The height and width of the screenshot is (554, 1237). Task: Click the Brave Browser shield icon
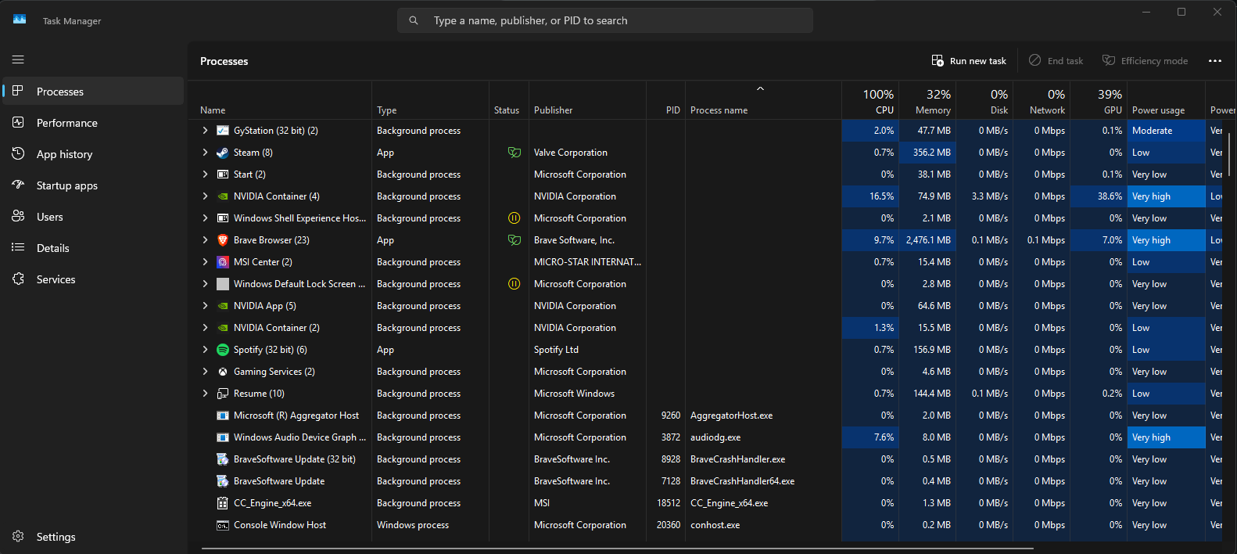[x=223, y=240]
